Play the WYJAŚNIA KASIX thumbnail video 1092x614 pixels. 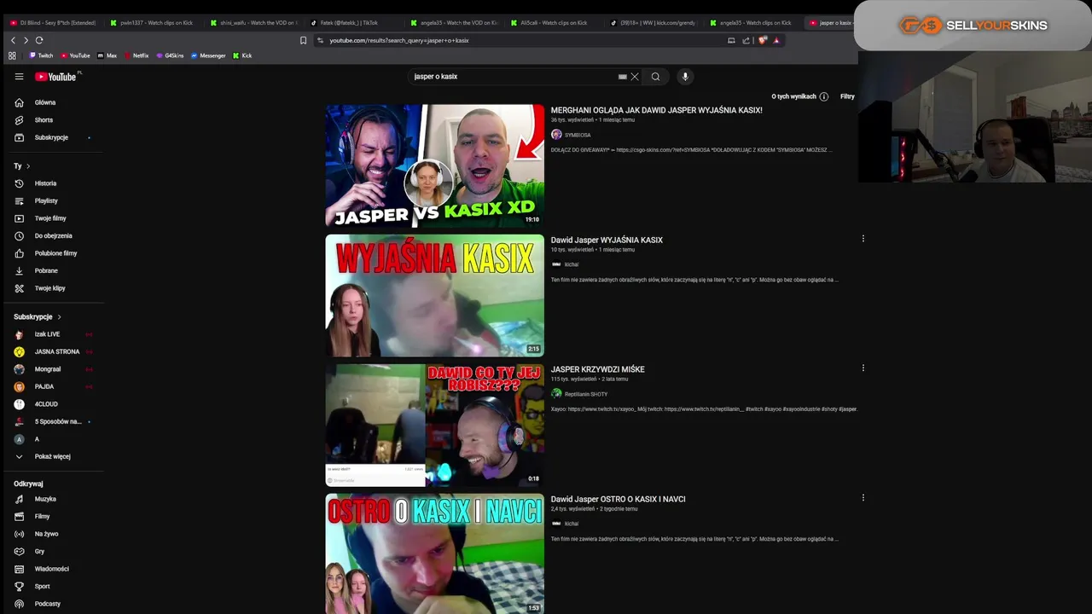434,295
